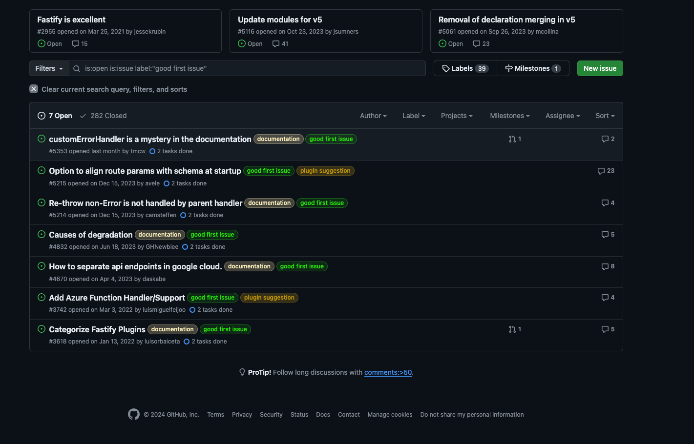Open Labels 39 page
Image resolution: width=694 pixels, height=444 pixels.
pos(465,68)
